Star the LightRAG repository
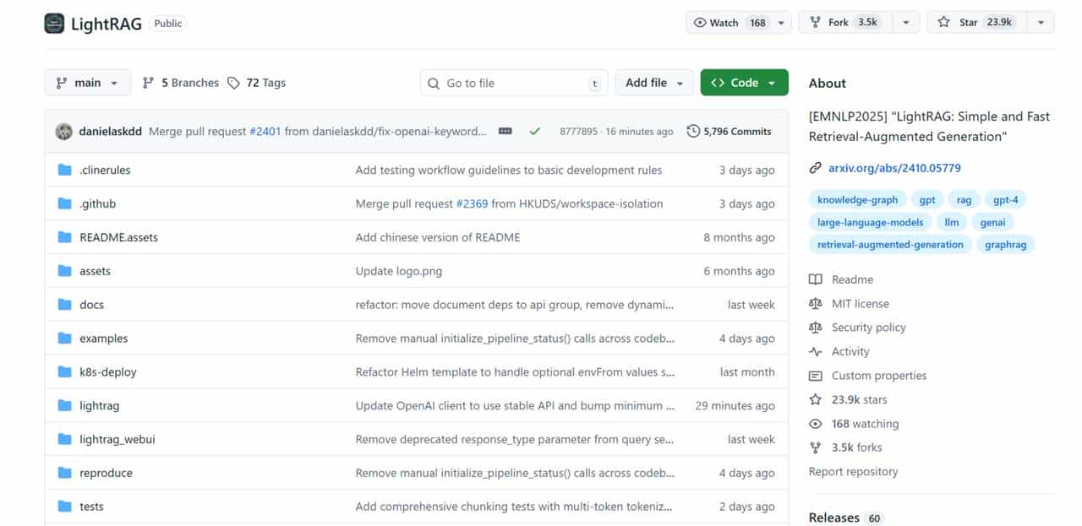The image size is (1082, 526). coord(975,23)
